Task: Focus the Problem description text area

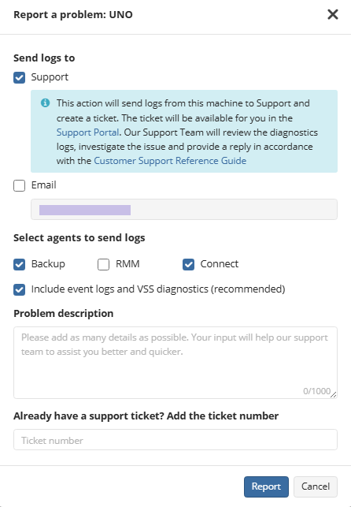Action: (175, 363)
